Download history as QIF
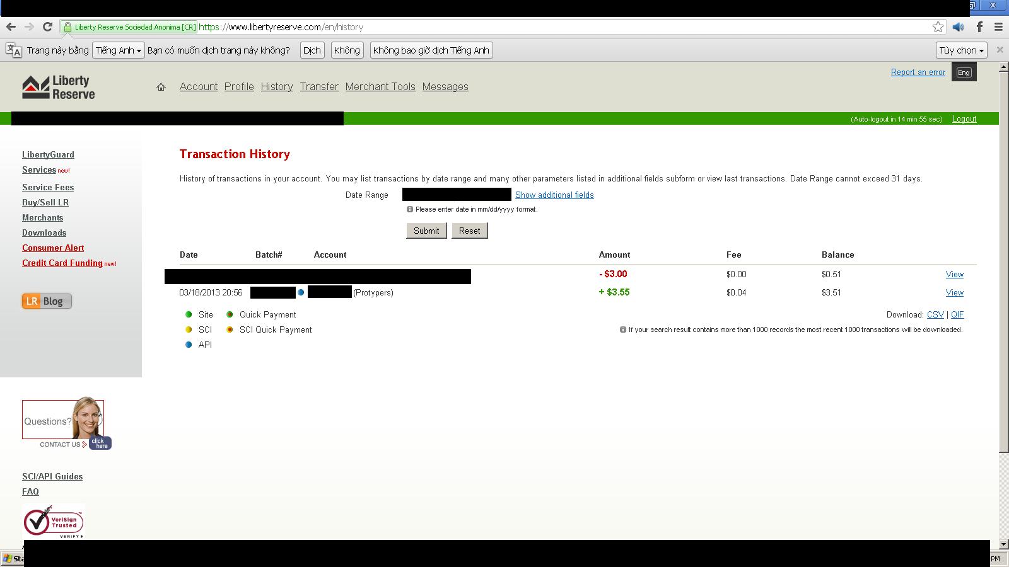 957,314
